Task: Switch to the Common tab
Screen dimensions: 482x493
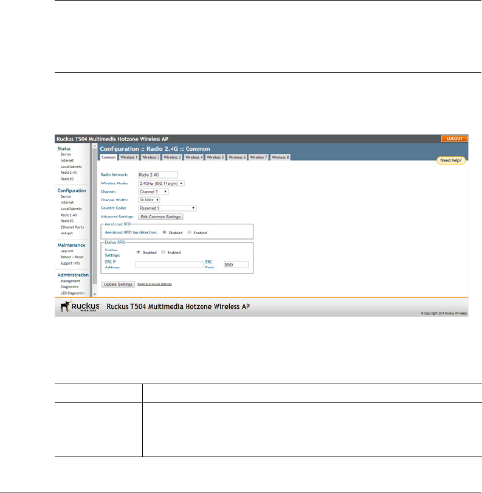Action: 108,157
